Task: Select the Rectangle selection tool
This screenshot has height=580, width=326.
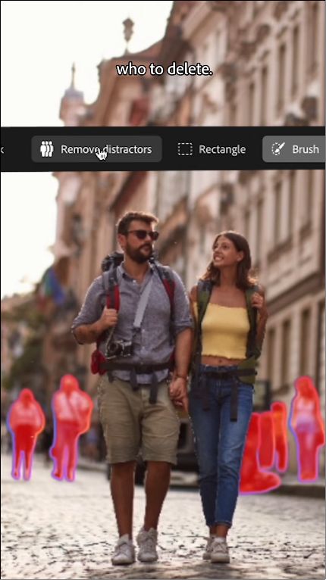Action: (x=212, y=149)
